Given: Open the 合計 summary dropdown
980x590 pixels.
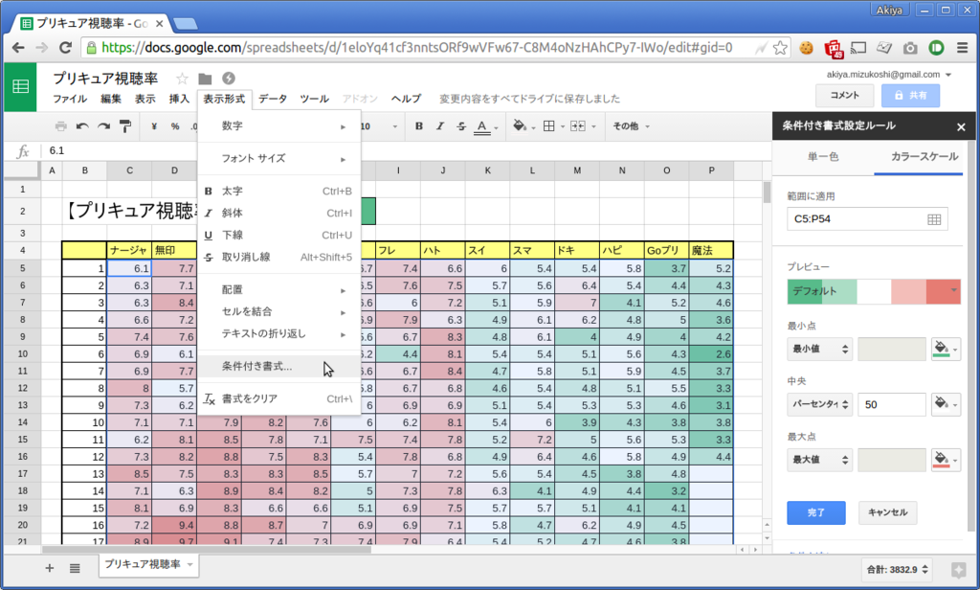Looking at the screenshot, I should click(x=897, y=569).
